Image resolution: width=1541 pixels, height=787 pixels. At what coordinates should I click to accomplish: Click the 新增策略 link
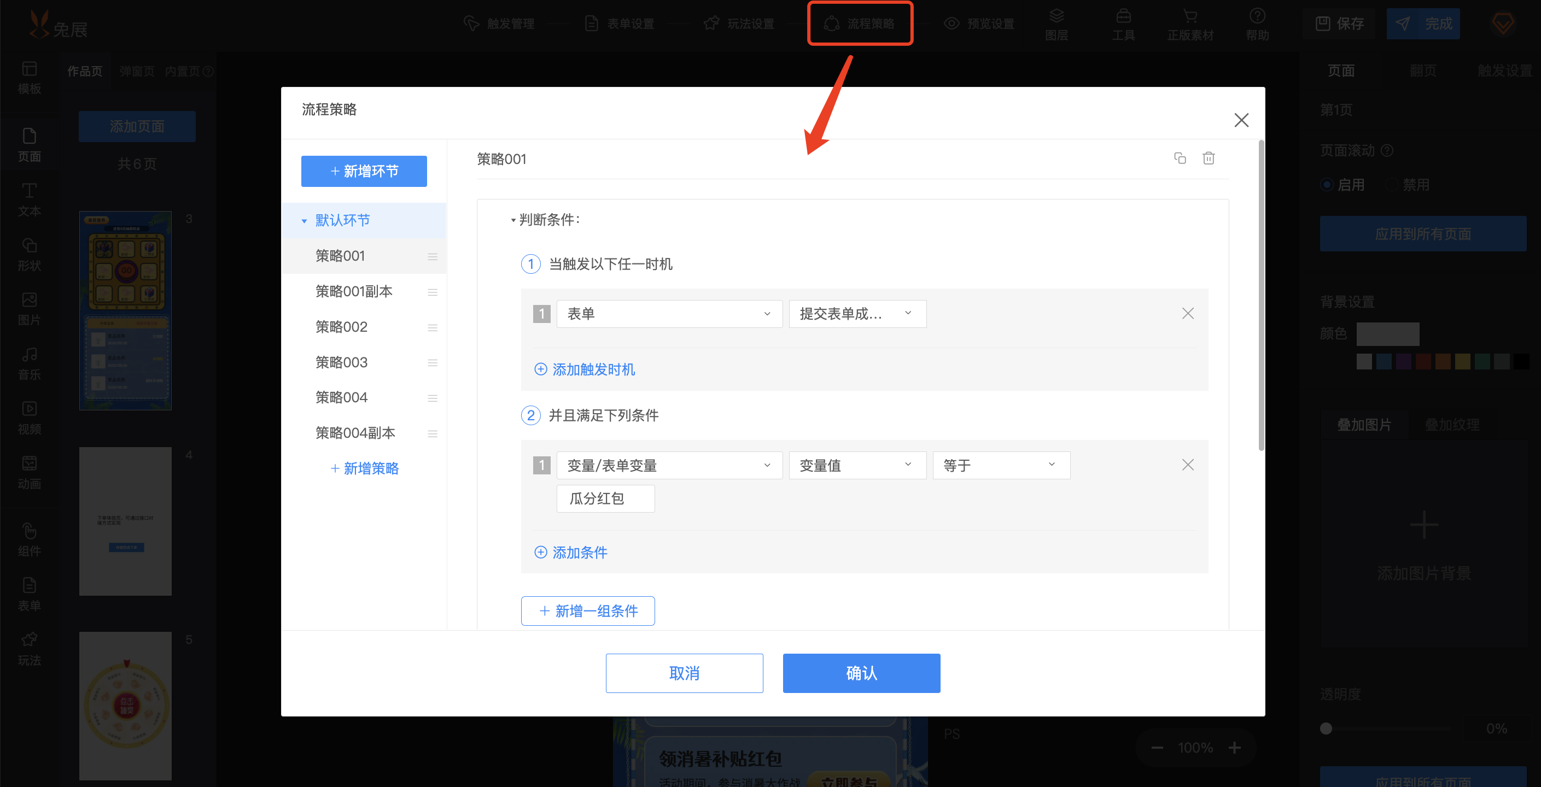point(364,468)
